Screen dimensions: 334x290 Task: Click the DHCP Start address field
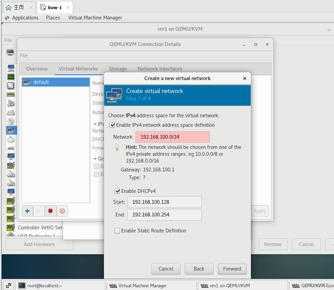164,202
